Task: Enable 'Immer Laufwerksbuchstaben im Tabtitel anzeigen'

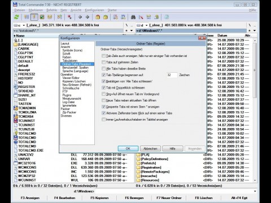Action: coord(103,120)
